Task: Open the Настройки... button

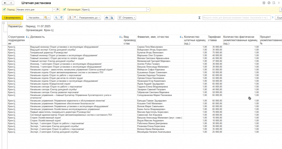Action: 35,18
